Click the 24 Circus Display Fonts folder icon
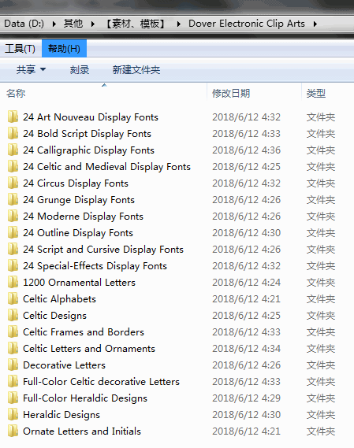The width and height of the screenshot is (354, 448). point(13,183)
